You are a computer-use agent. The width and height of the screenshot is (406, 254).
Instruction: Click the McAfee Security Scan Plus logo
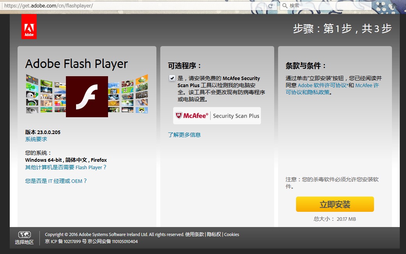click(x=217, y=116)
